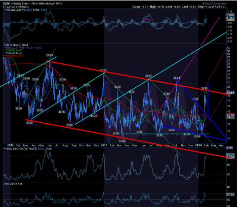Image resolution: width=237 pixels, height=207 pixels.
Task: Click the 13.66 low price label
Action: pyautogui.click(x=30, y=123)
